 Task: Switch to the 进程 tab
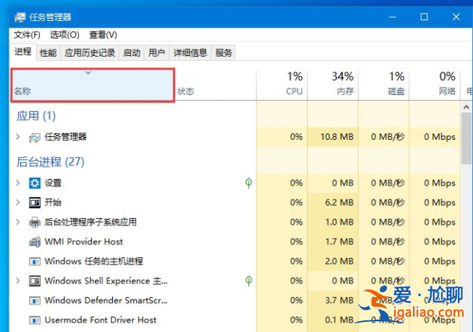point(23,51)
